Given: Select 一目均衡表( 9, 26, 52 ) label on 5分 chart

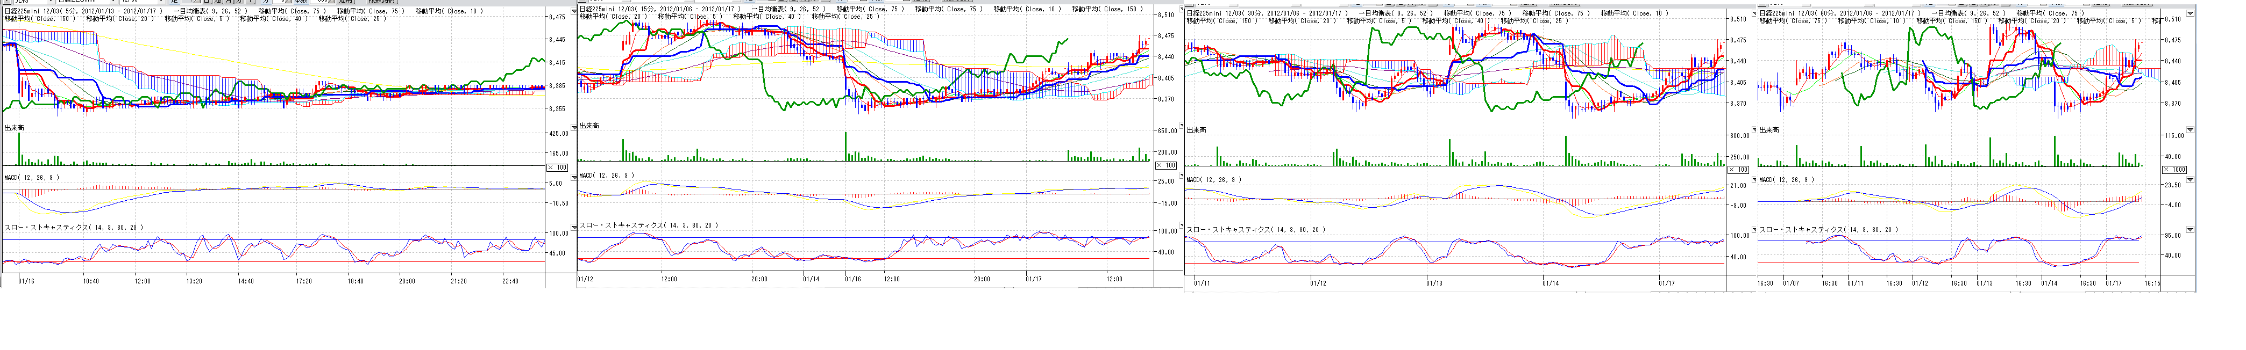Looking at the screenshot, I should [x=209, y=11].
